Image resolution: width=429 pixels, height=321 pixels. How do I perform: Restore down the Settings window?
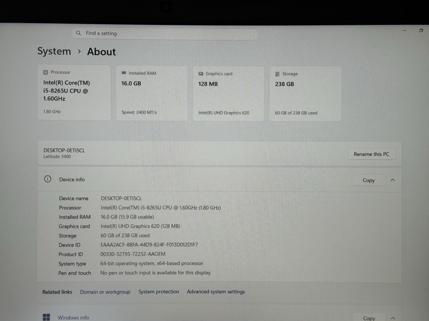[421, 30]
